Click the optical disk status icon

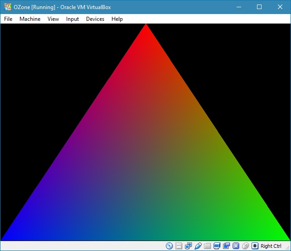point(169,246)
